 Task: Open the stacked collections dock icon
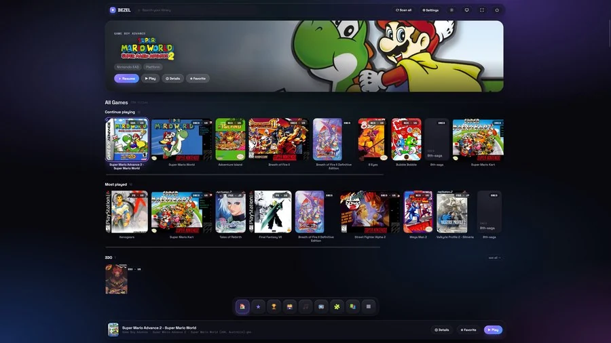click(352, 306)
